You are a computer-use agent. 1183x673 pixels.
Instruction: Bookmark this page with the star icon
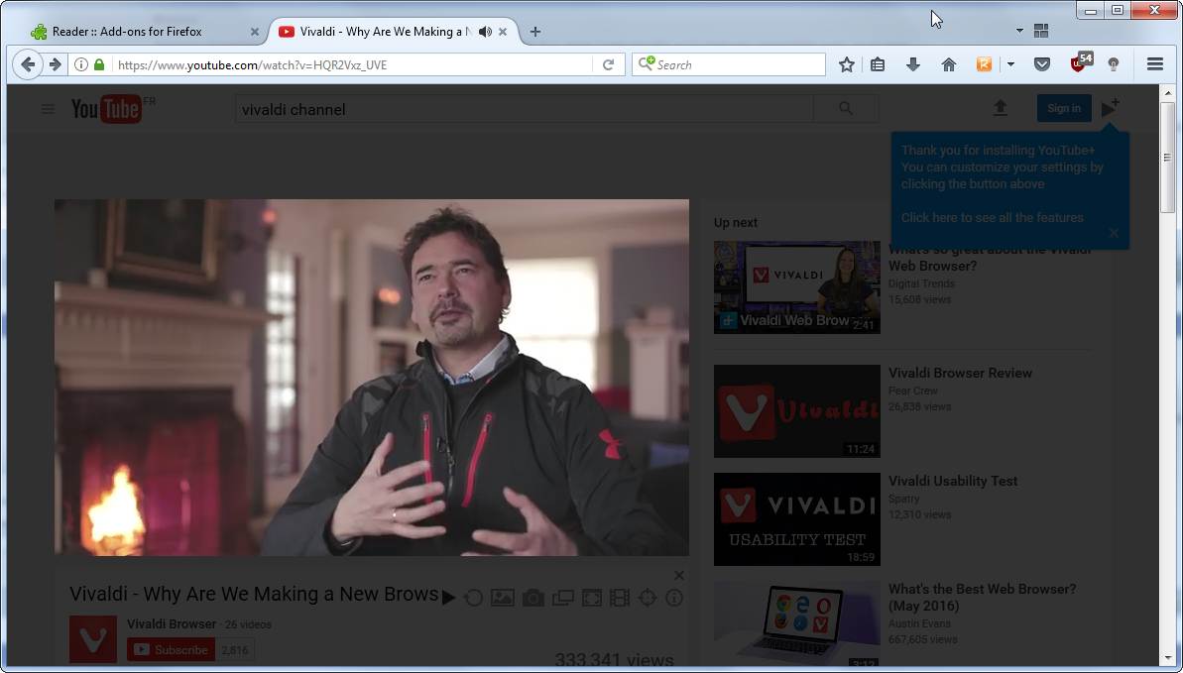tap(847, 64)
